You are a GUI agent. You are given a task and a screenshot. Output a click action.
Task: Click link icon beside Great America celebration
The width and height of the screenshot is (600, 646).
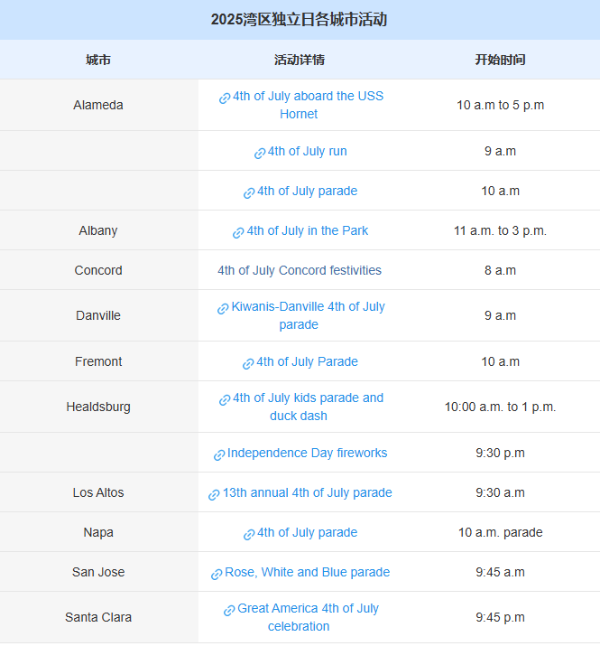[x=229, y=610]
